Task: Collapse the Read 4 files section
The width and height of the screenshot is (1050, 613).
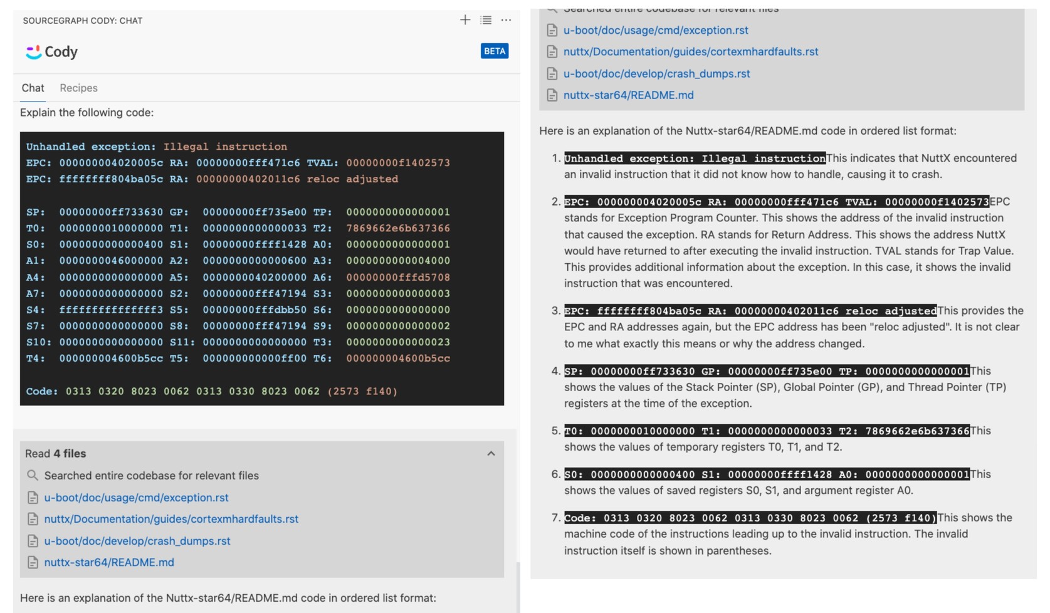Action: click(x=491, y=453)
